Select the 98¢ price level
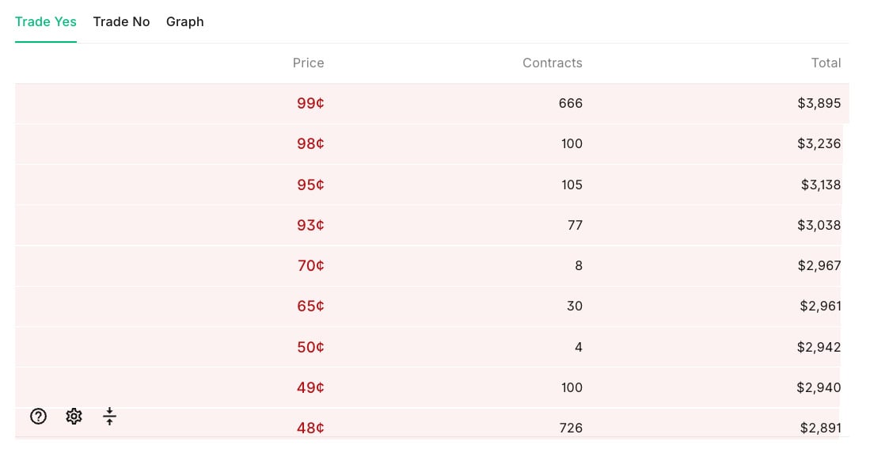Image resolution: width=870 pixels, height=457 pixels. 310,143
